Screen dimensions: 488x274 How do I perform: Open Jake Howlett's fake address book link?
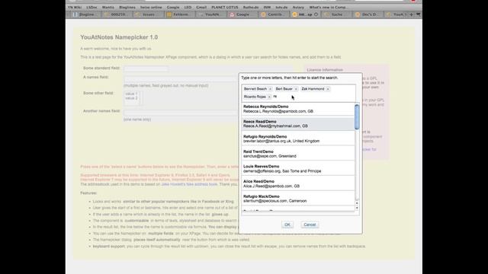point(189,184)
